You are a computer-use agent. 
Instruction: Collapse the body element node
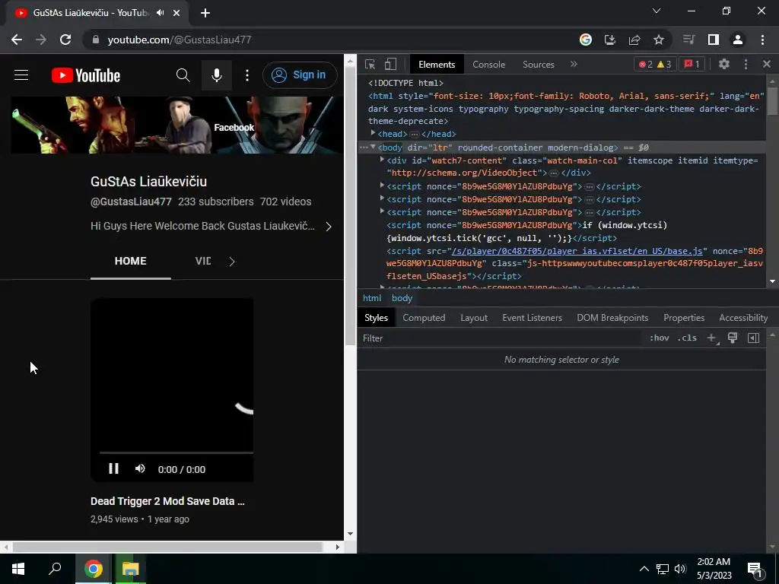pyautogui.click(x=373, y=147)
